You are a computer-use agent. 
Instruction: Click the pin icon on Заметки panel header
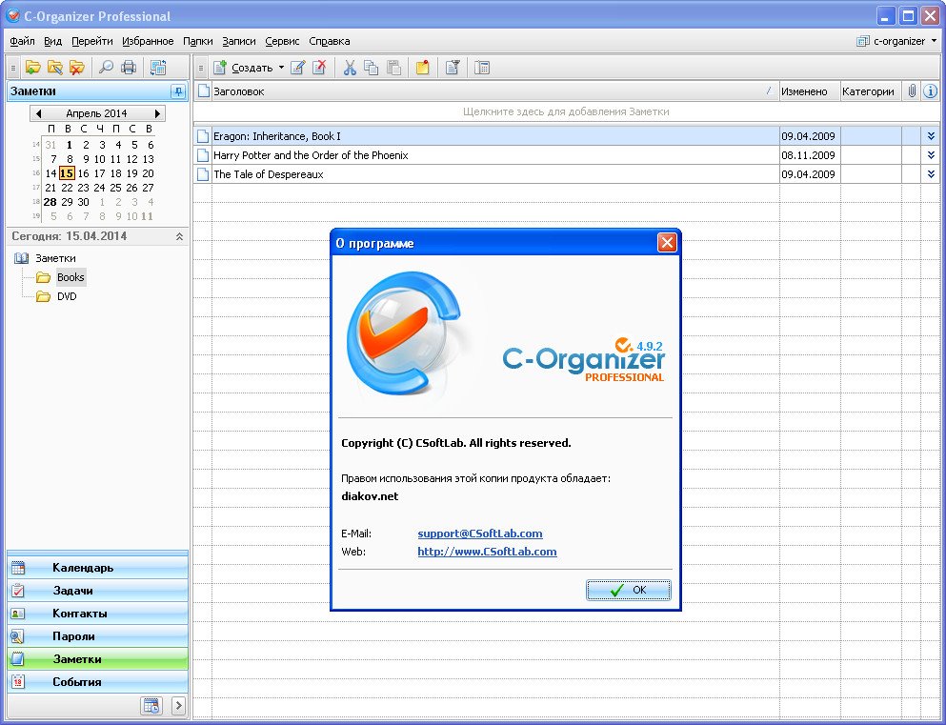pos(178,91)
